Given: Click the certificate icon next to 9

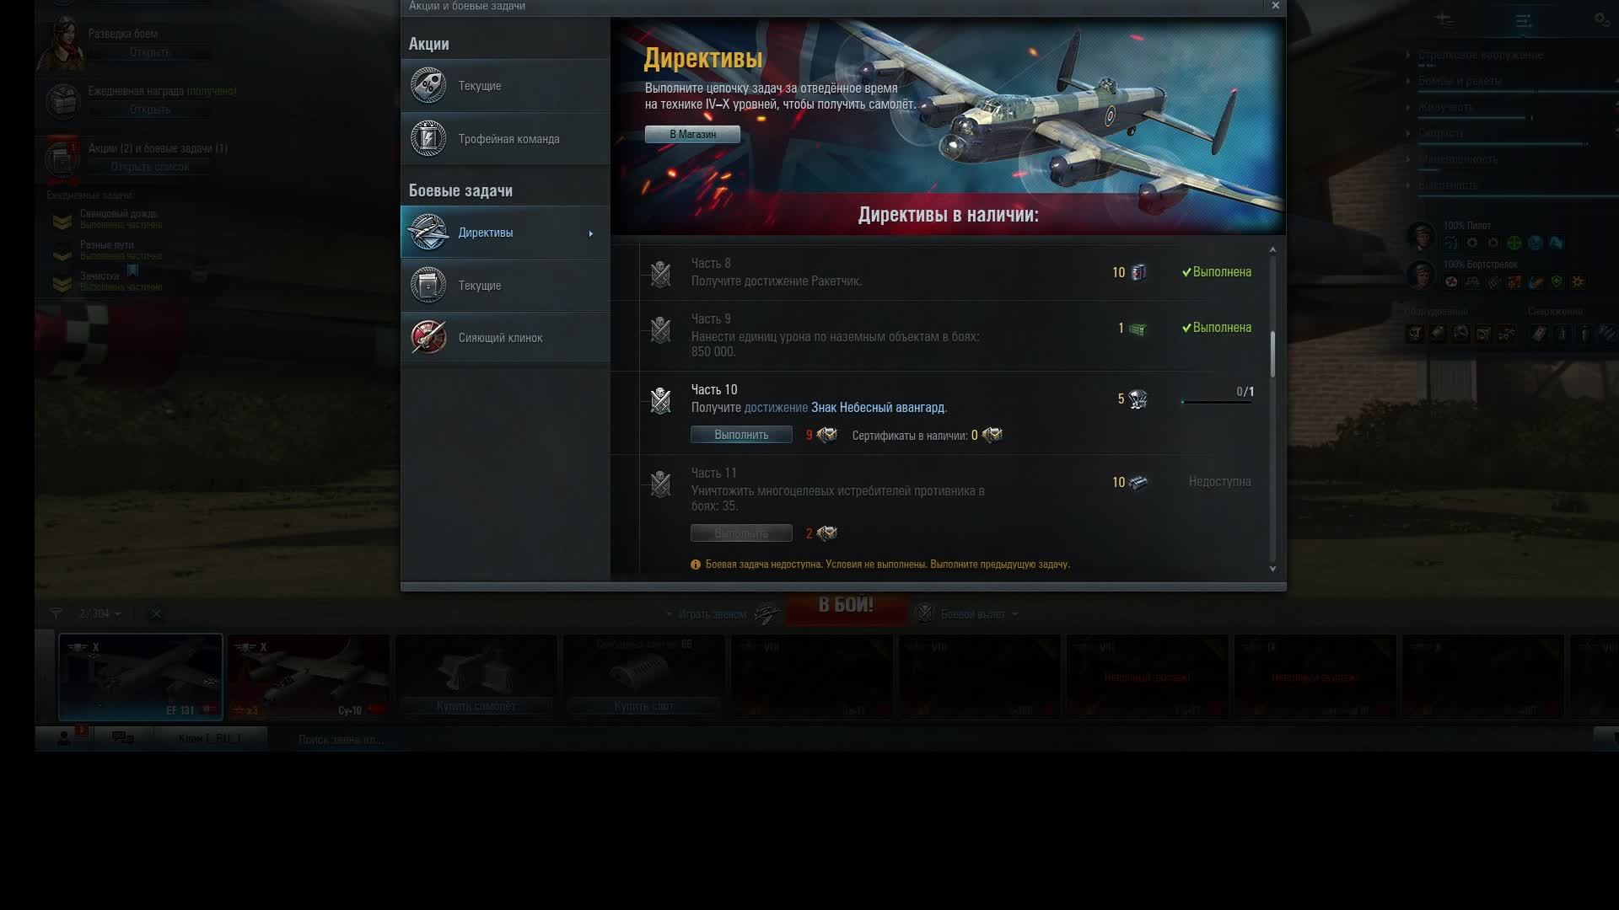Looking at the screenshot, I should pos(827,435).
